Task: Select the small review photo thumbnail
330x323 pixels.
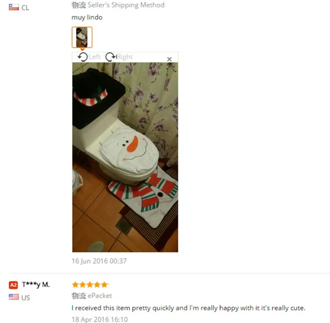Action: [x=82, y=37]
